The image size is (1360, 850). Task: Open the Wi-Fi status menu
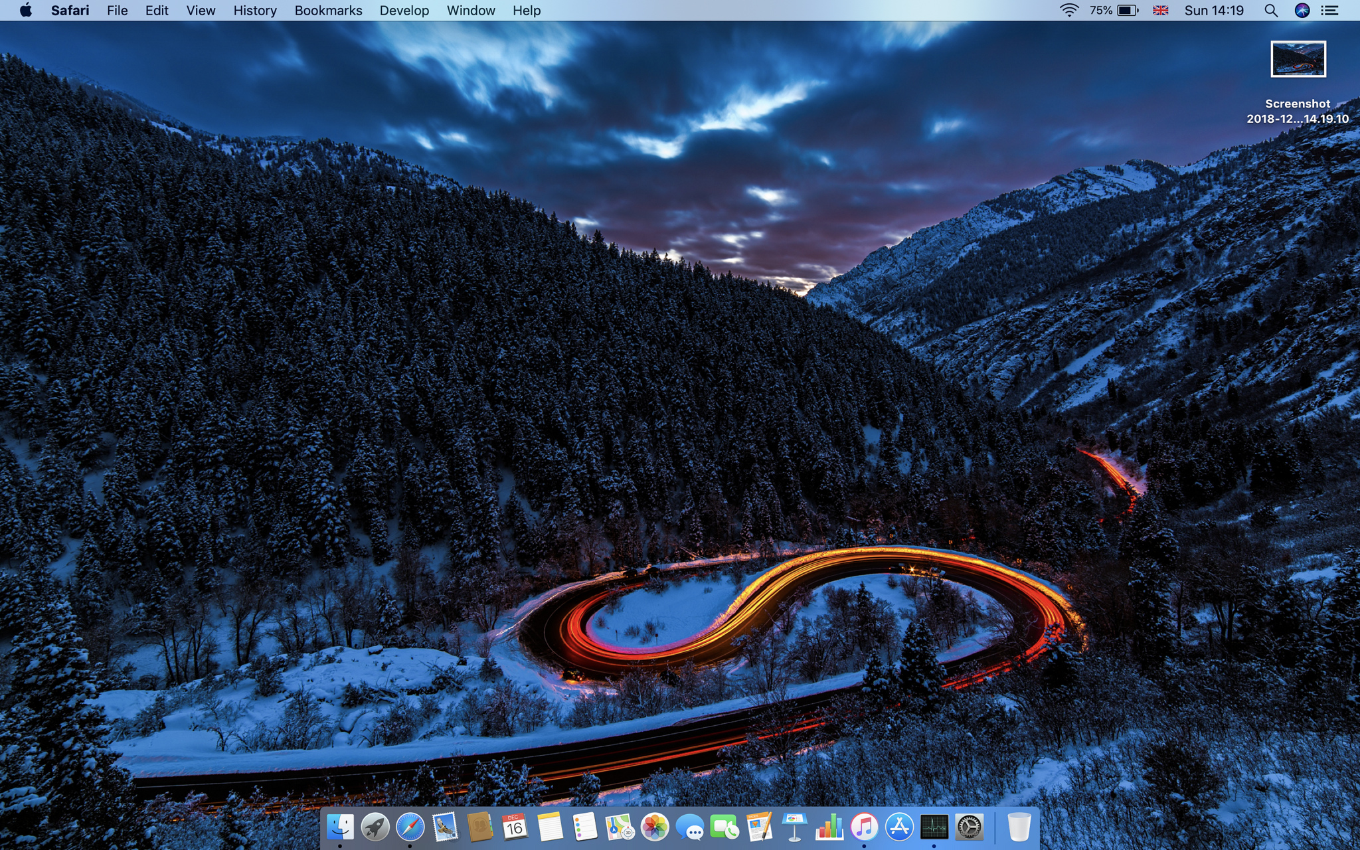1068,11
